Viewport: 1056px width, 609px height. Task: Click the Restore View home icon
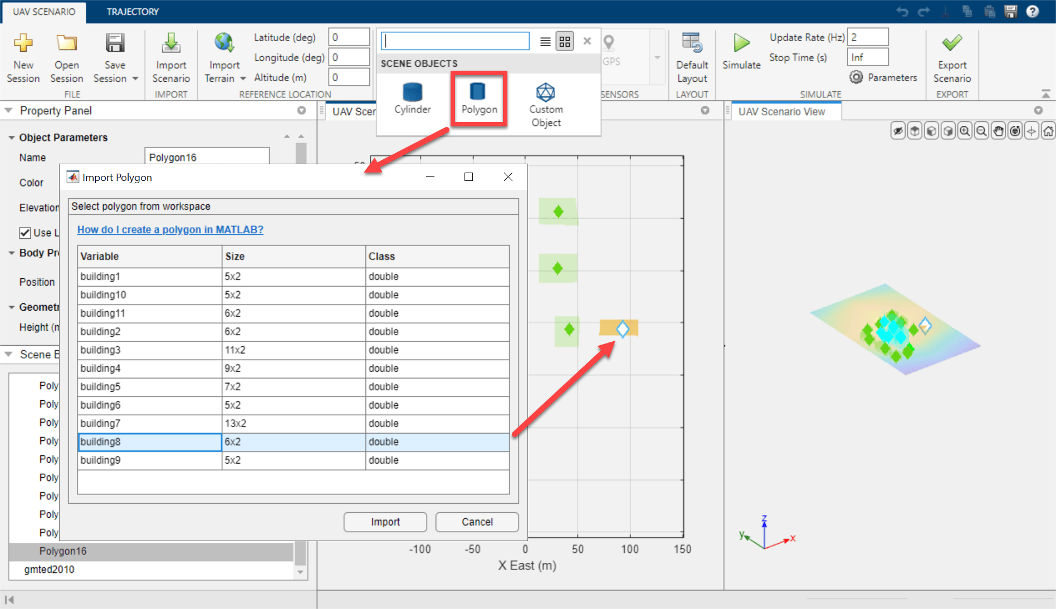pos(1048,131)
